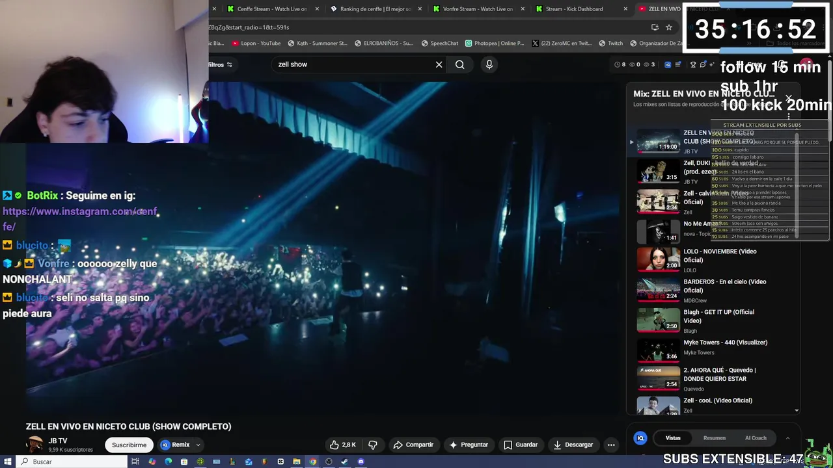Select Zell - cooL (Video Oficial) in playlist
Viewport: 833px width, 468px height.
[713, 405]
